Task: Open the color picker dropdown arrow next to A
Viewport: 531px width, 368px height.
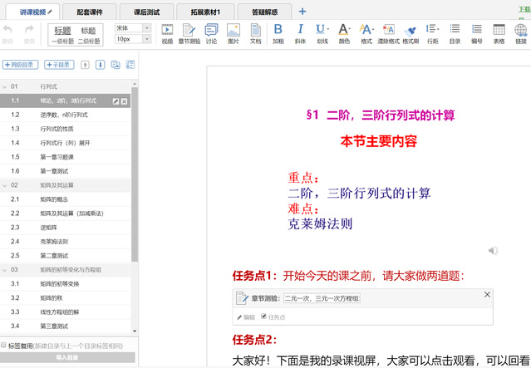Action: [x=350, y=29]
